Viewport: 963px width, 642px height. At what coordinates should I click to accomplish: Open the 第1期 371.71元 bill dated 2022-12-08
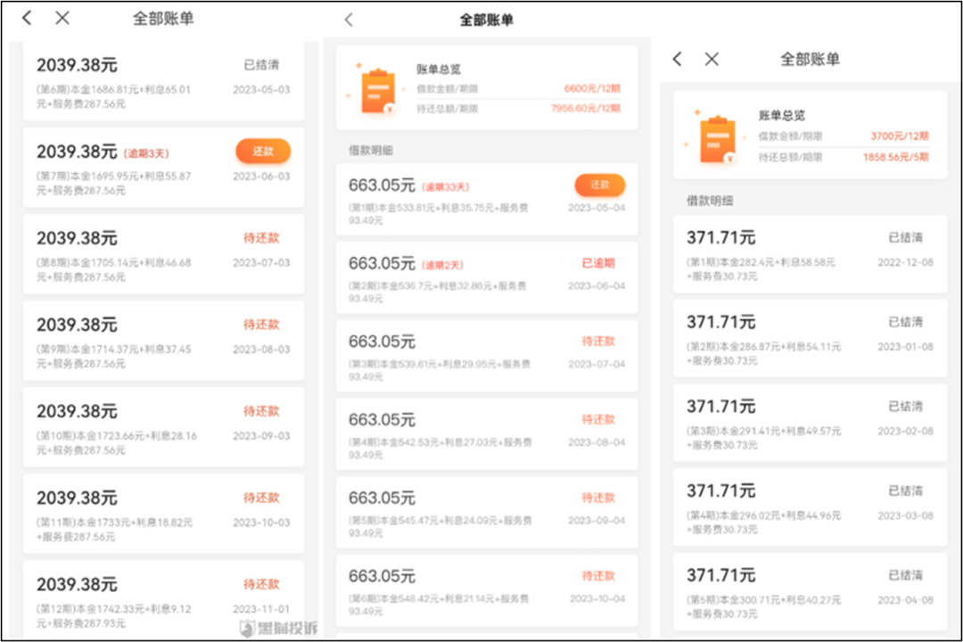810,254
